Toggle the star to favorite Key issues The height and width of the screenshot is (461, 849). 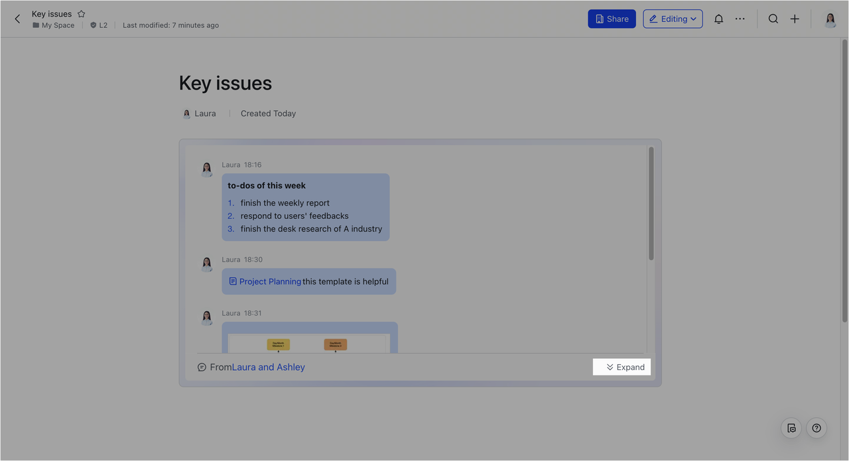click(x=81, y=13)
